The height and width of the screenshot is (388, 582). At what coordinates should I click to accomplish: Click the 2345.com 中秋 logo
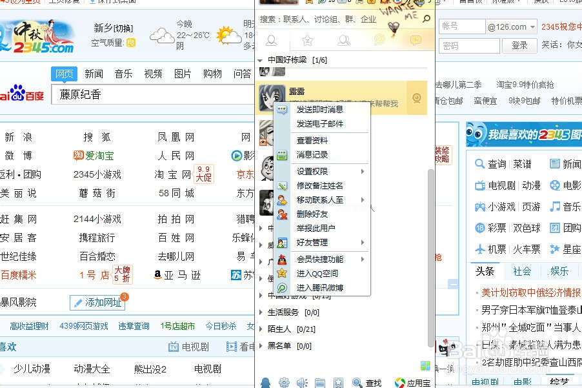tap(37, 36)
